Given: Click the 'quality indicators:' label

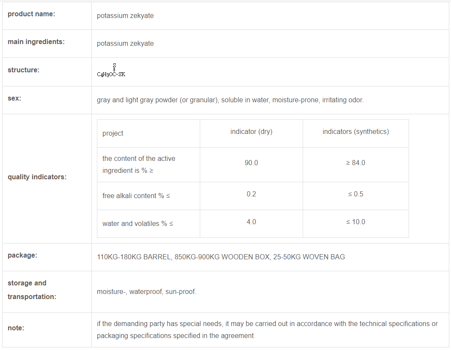Looking at the screenshot, I should (x=37, y=177).
